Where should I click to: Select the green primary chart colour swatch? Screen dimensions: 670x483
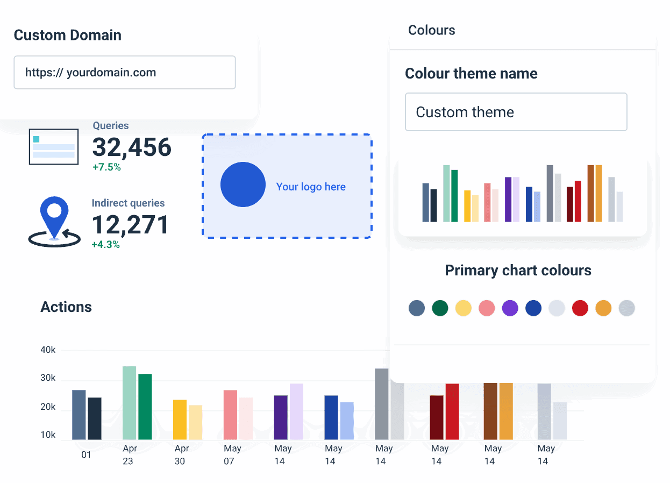(440, 308)
